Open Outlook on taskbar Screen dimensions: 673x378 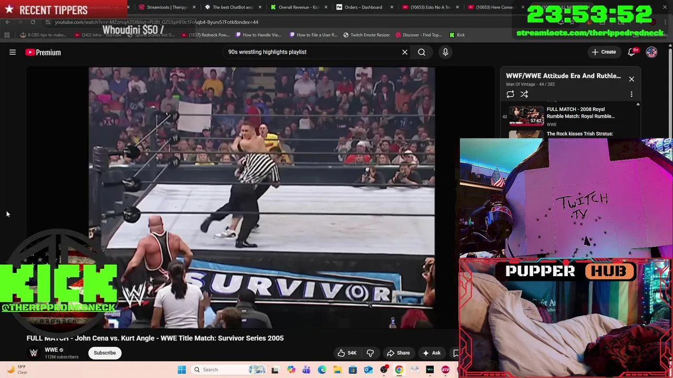368,370
